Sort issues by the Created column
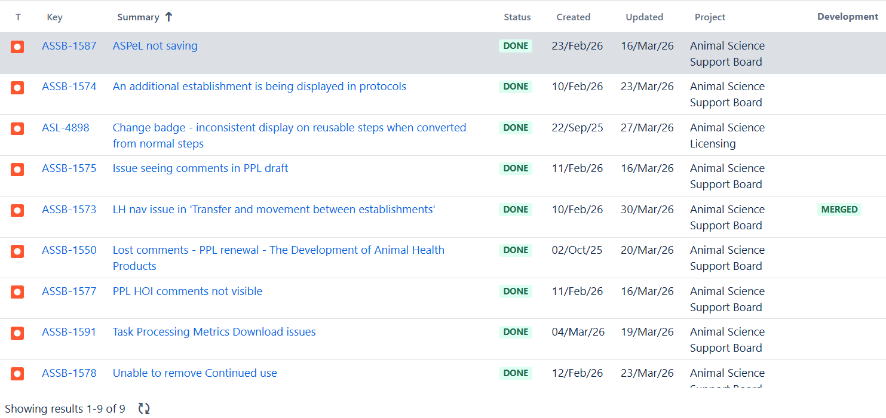This screenshot has height=418, width=886. coord(573,17)
